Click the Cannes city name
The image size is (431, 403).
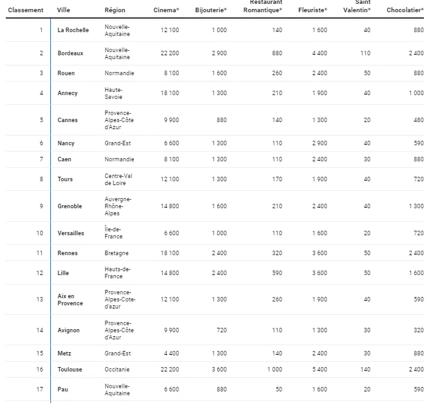click(x=67, y=120)
